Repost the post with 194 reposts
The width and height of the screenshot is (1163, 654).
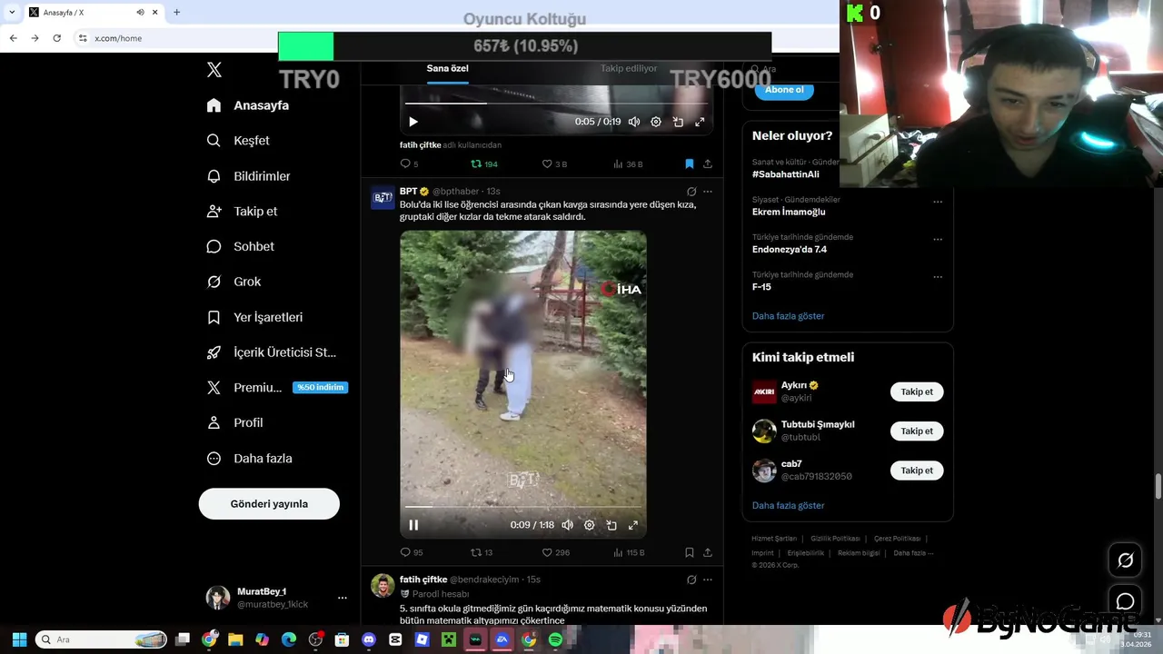(x=483, y=164)
